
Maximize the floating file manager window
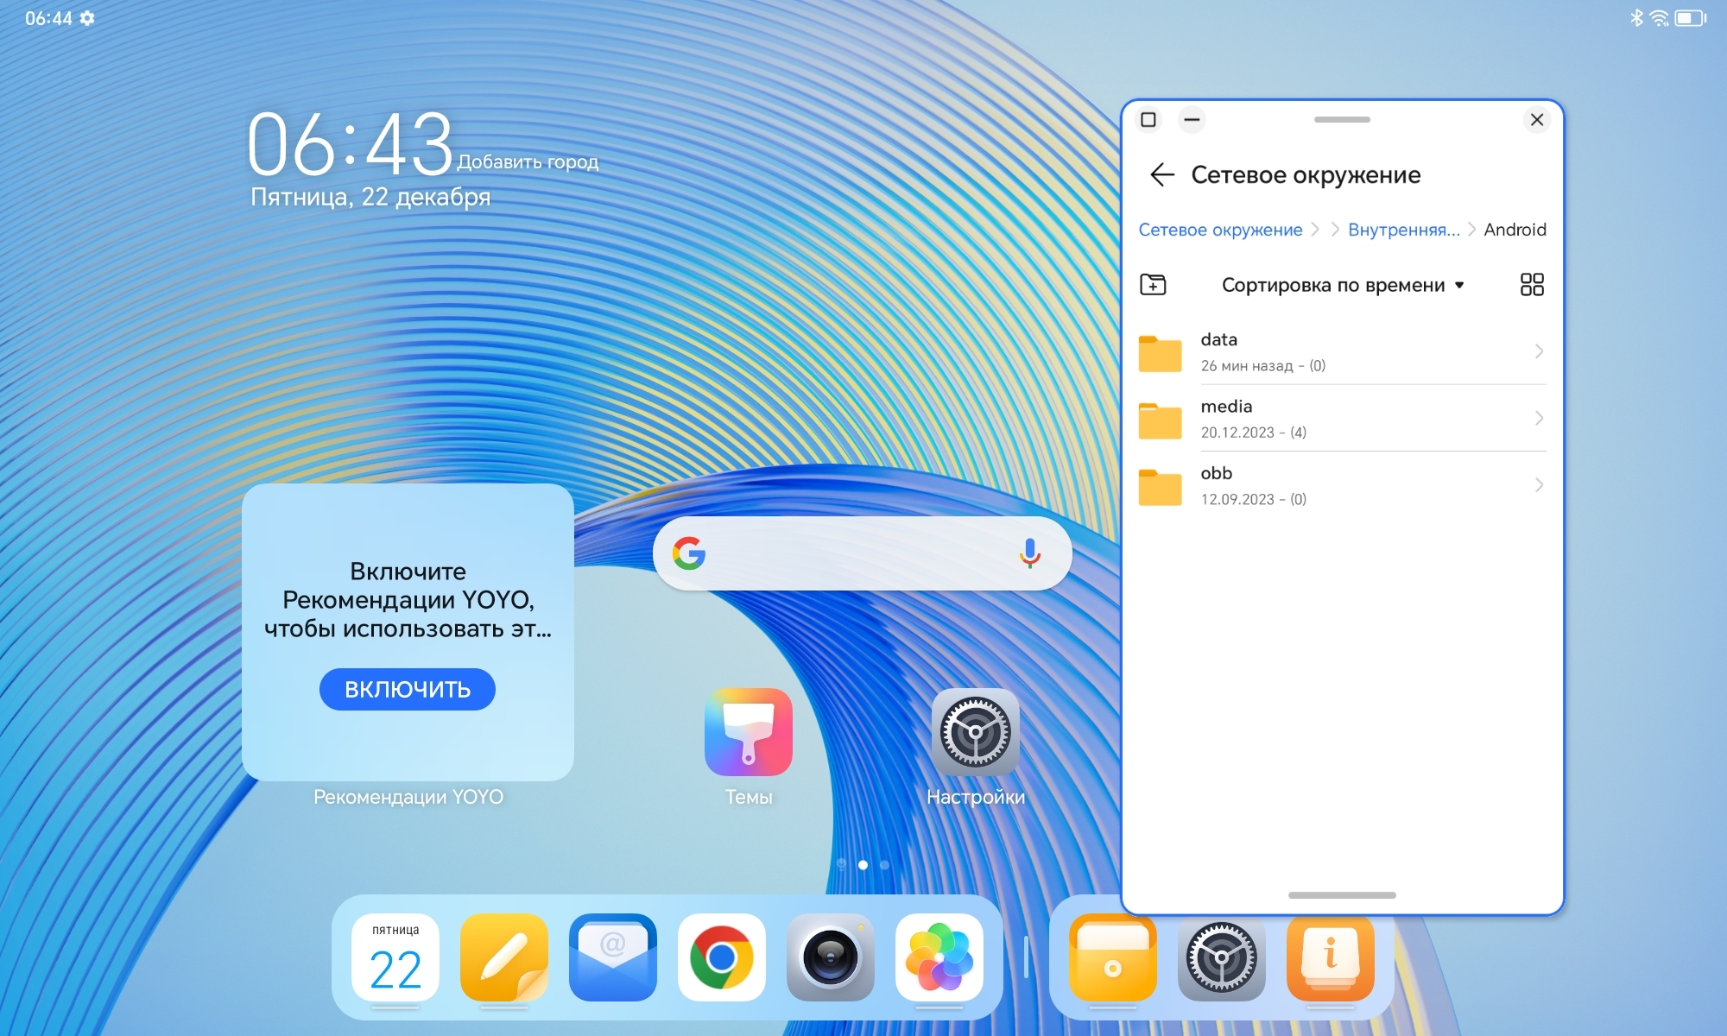coord(1148,120)
